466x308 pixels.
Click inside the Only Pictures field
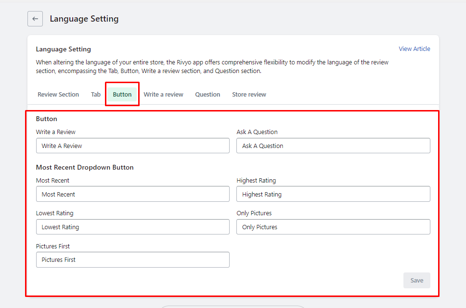pyautogui.click(x=333, y=227)
